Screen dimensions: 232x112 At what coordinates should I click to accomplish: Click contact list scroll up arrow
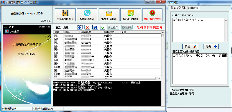tap(163, 32)
